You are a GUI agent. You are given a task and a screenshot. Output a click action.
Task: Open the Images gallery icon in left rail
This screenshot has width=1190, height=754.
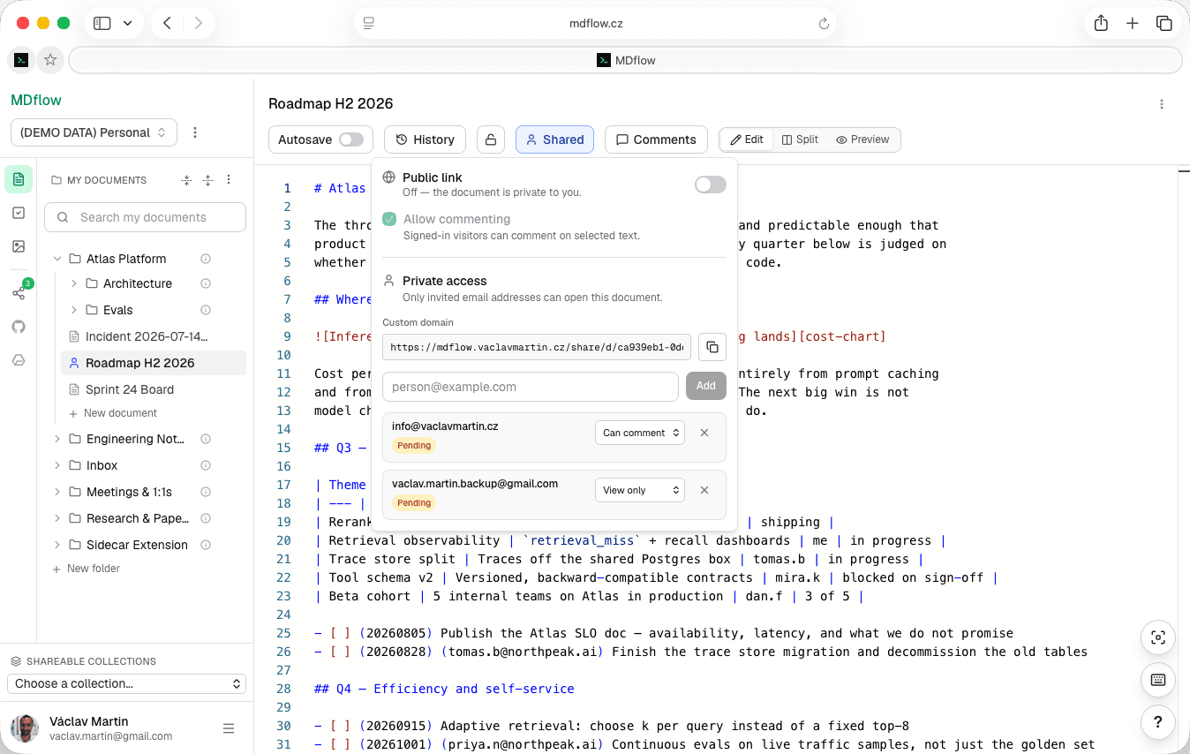[19, 246]
